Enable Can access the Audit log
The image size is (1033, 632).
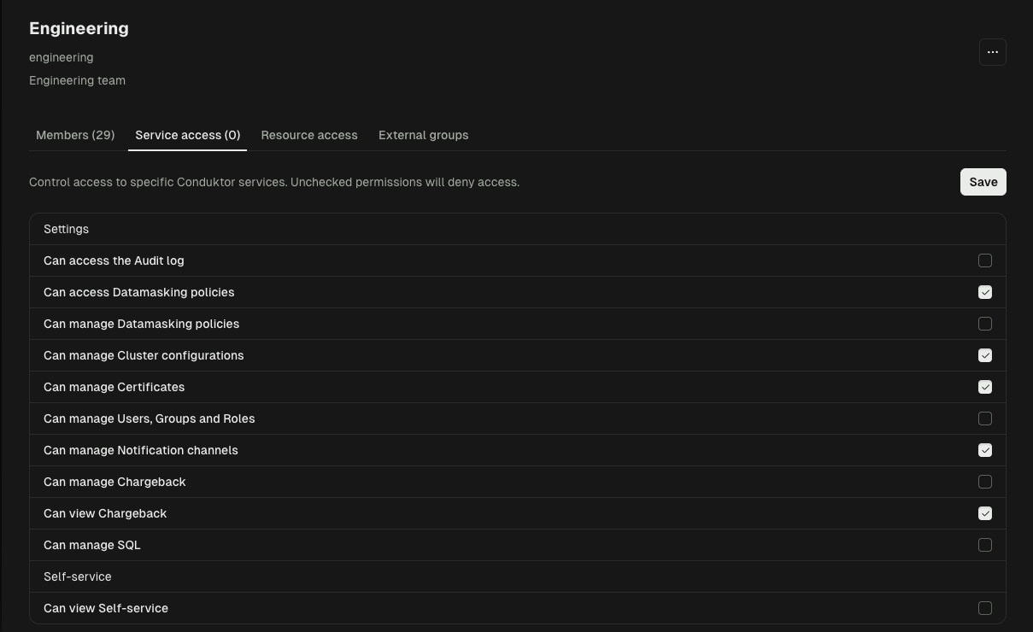(x=985, y=260)
